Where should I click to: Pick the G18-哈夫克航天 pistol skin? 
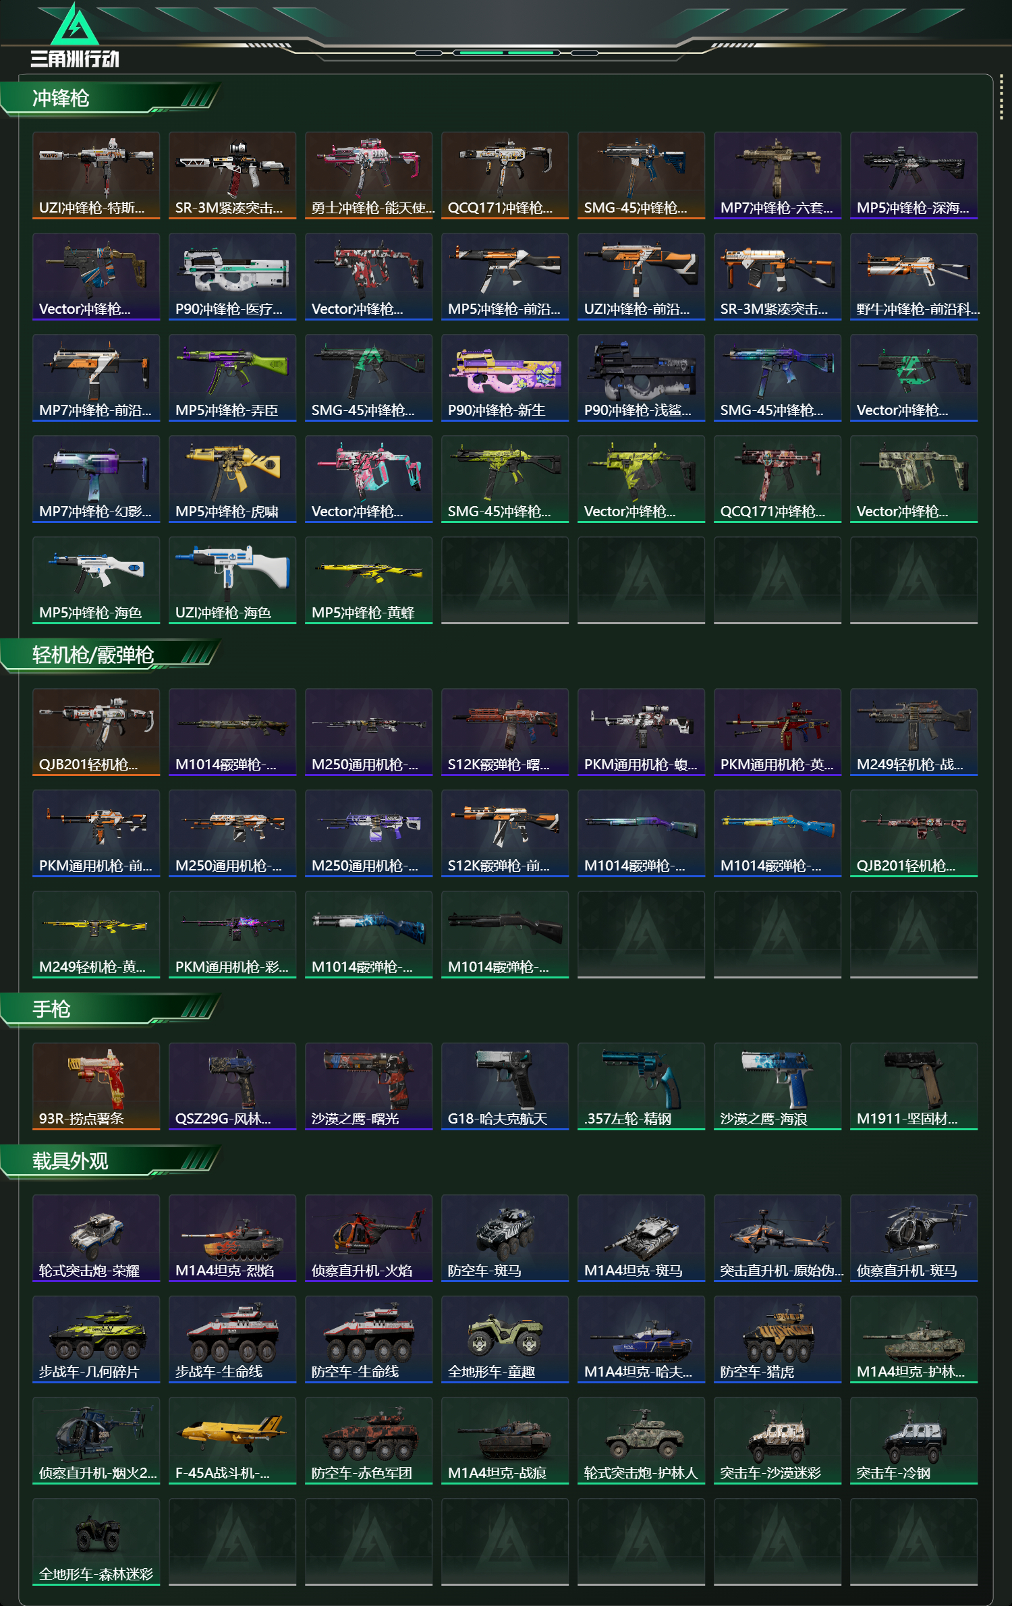tap(505, 1086)
